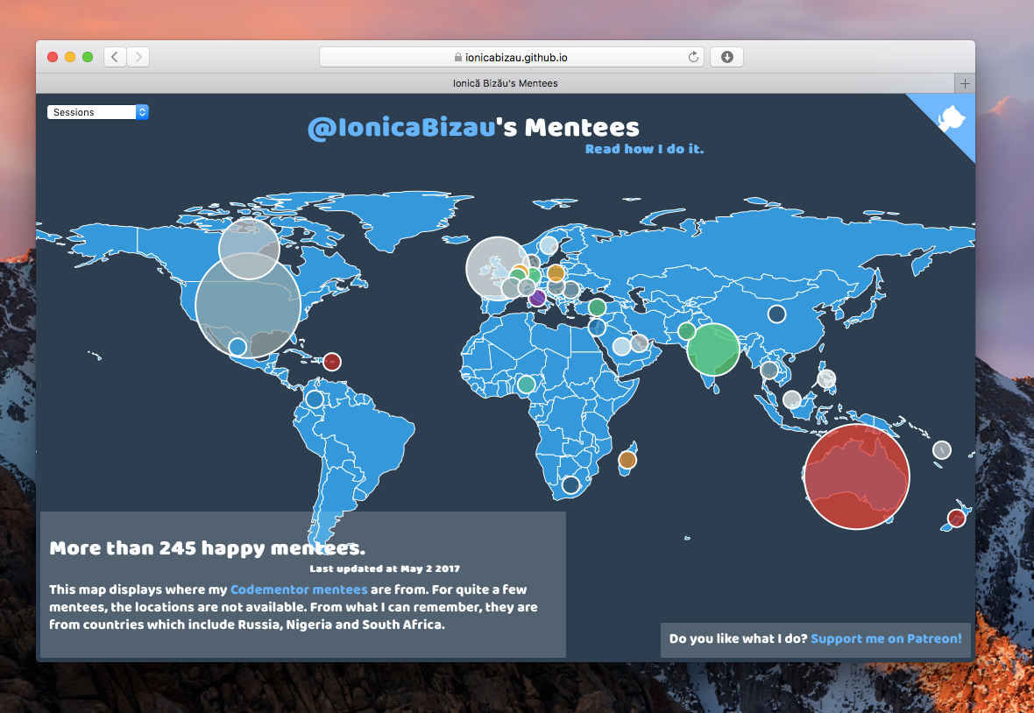Viewport: 1034px width, 713px height.
Task: Open the Codementor mentees link
Action: click(299, 589)
